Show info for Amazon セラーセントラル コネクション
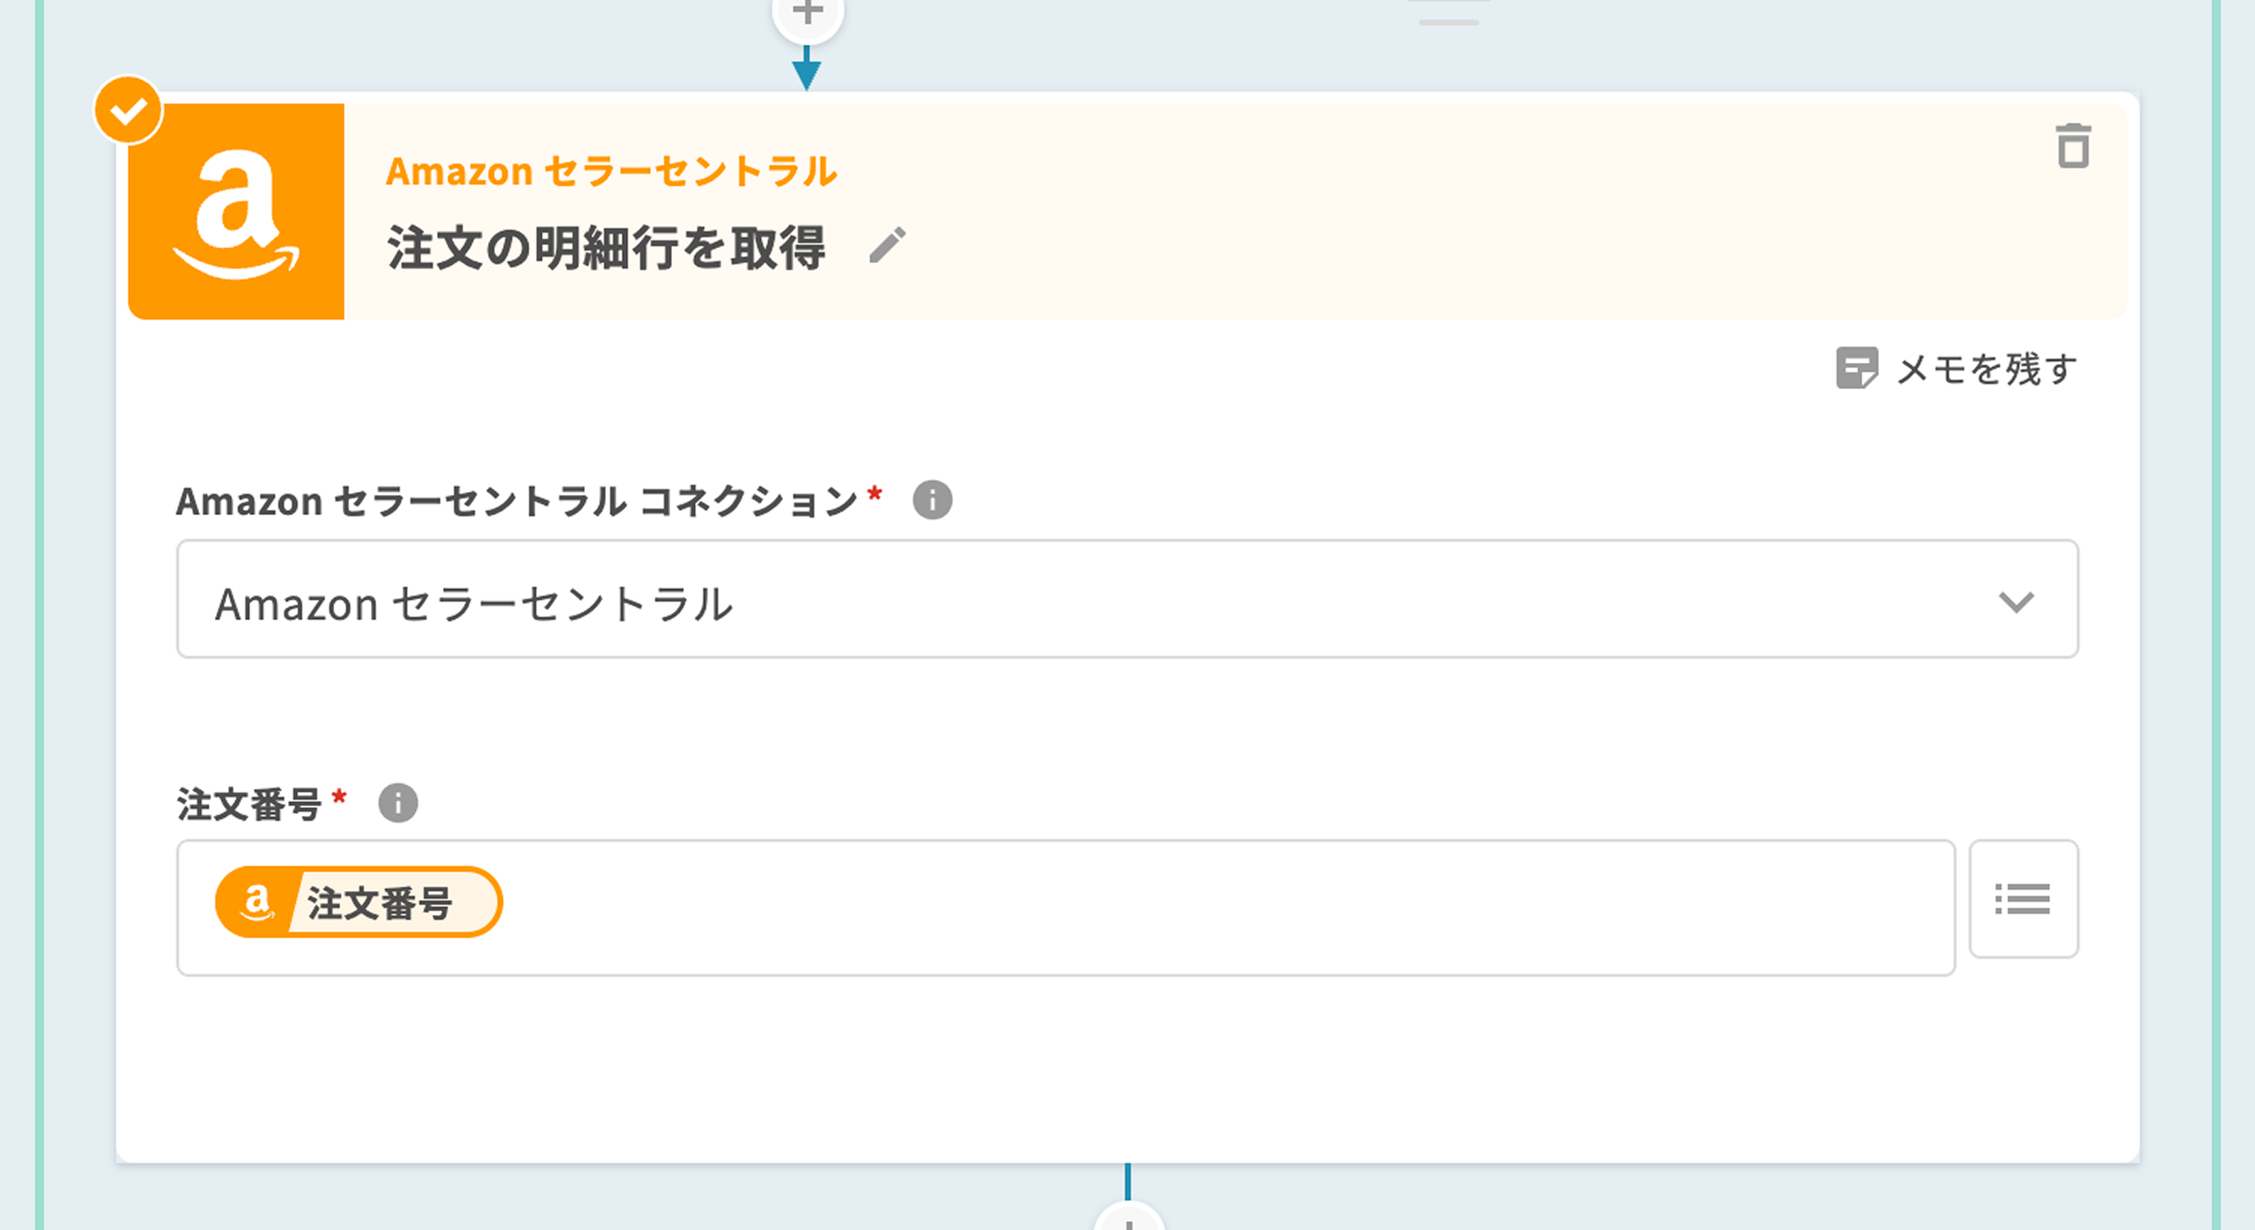This screenshot has width=2255, height=1230. (x=932, y=501)
